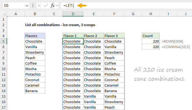Select active cell D5 'Chocolate'

pyautogui.click(x=73, y=41)
